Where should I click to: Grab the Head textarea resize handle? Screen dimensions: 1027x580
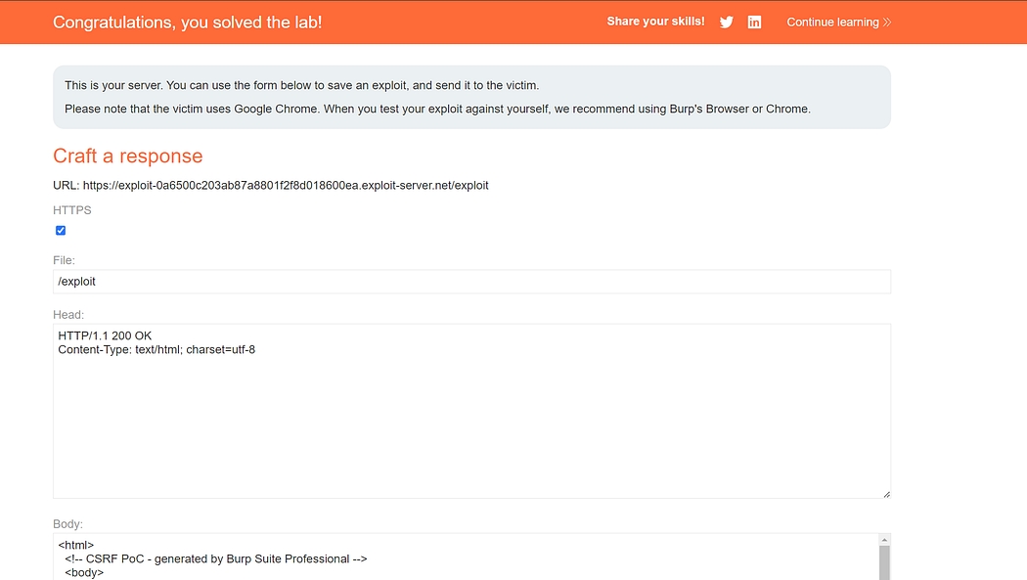point(886,494)
